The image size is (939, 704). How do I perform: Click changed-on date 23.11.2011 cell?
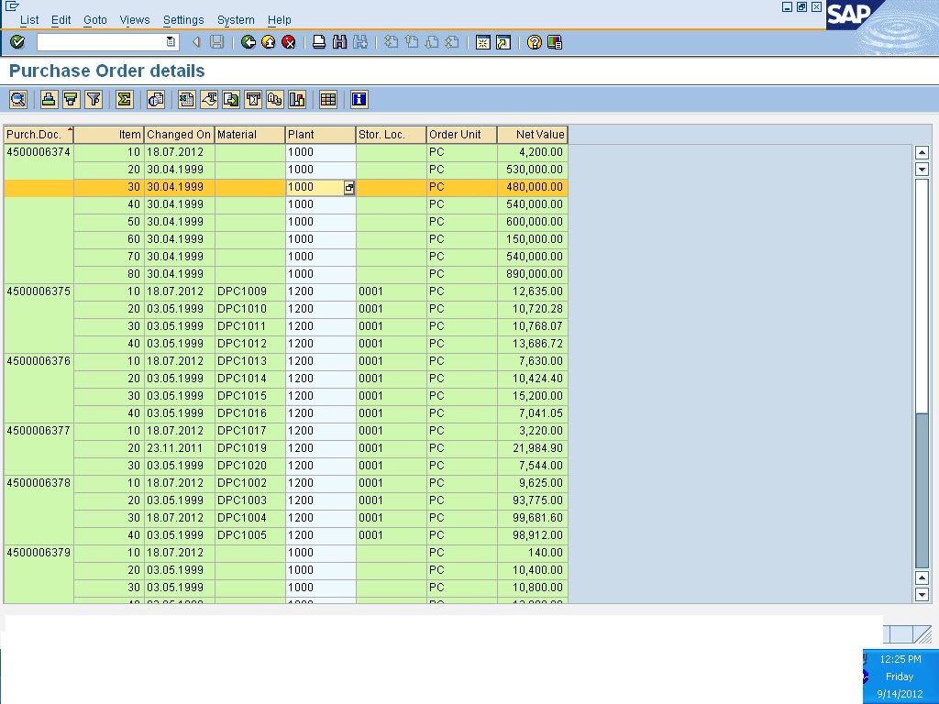179,448
